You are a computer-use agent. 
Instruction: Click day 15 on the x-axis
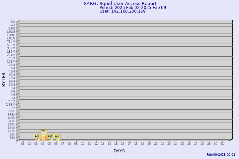click(116, 143)
